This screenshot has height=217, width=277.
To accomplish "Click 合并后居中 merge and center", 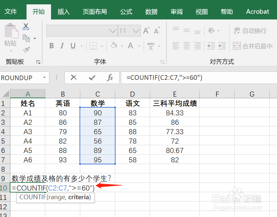I will click(253, 46).
